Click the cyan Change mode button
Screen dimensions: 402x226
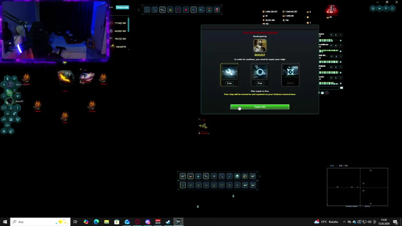[x=122, y=7]
